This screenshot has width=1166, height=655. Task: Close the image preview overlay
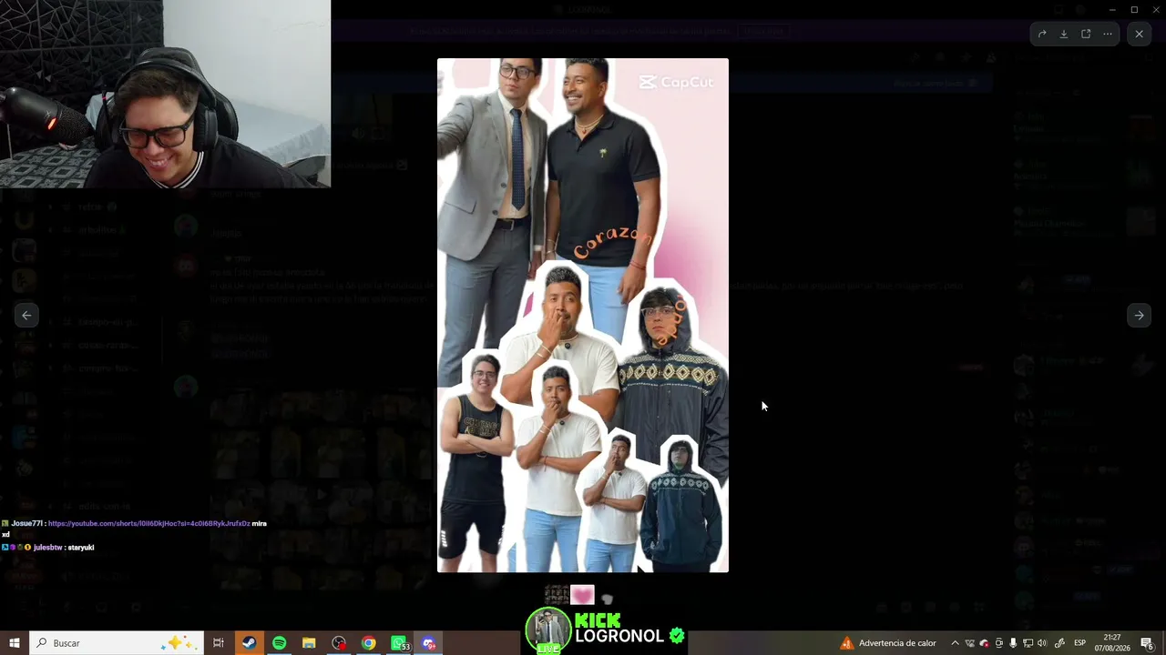1139,34
